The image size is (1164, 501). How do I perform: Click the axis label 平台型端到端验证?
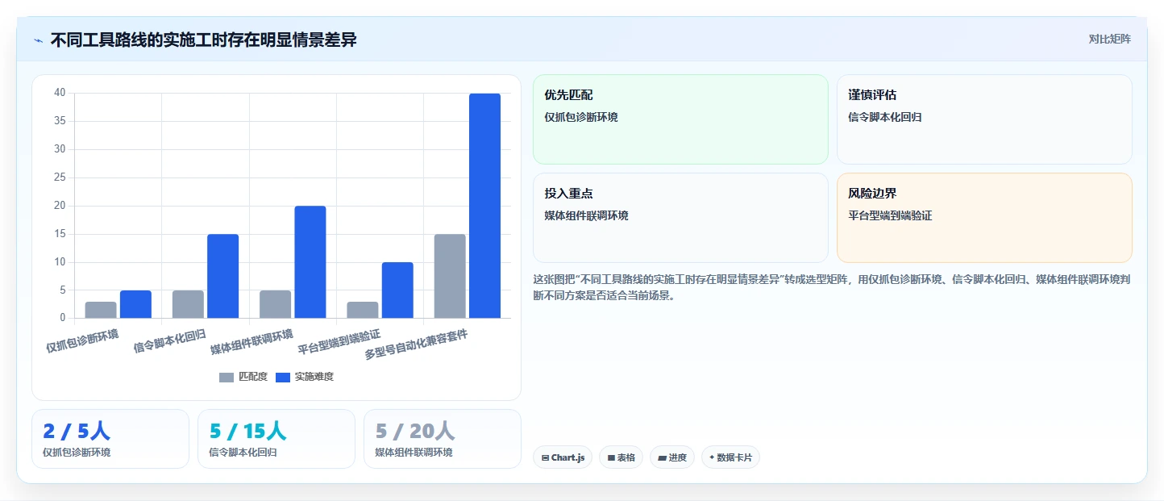[339, 342]
